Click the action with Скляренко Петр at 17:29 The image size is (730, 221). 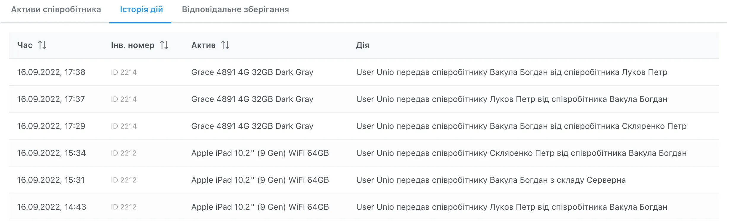tap(521, 126)
